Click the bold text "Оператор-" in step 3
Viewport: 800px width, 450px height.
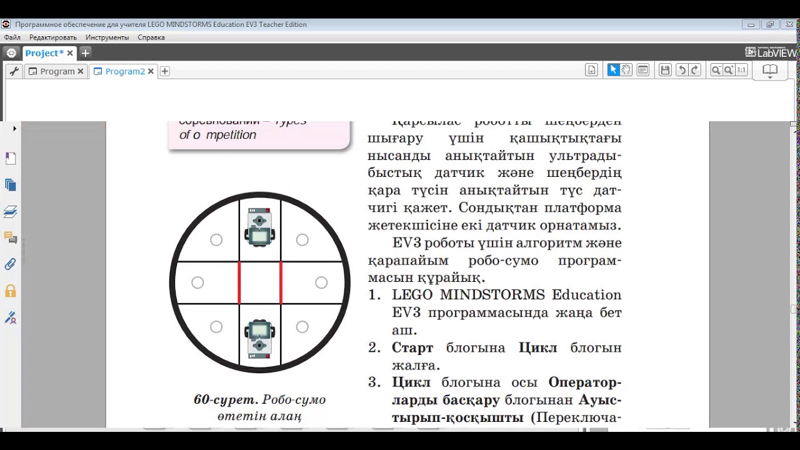pyautogui.click(x=585, y=382)
